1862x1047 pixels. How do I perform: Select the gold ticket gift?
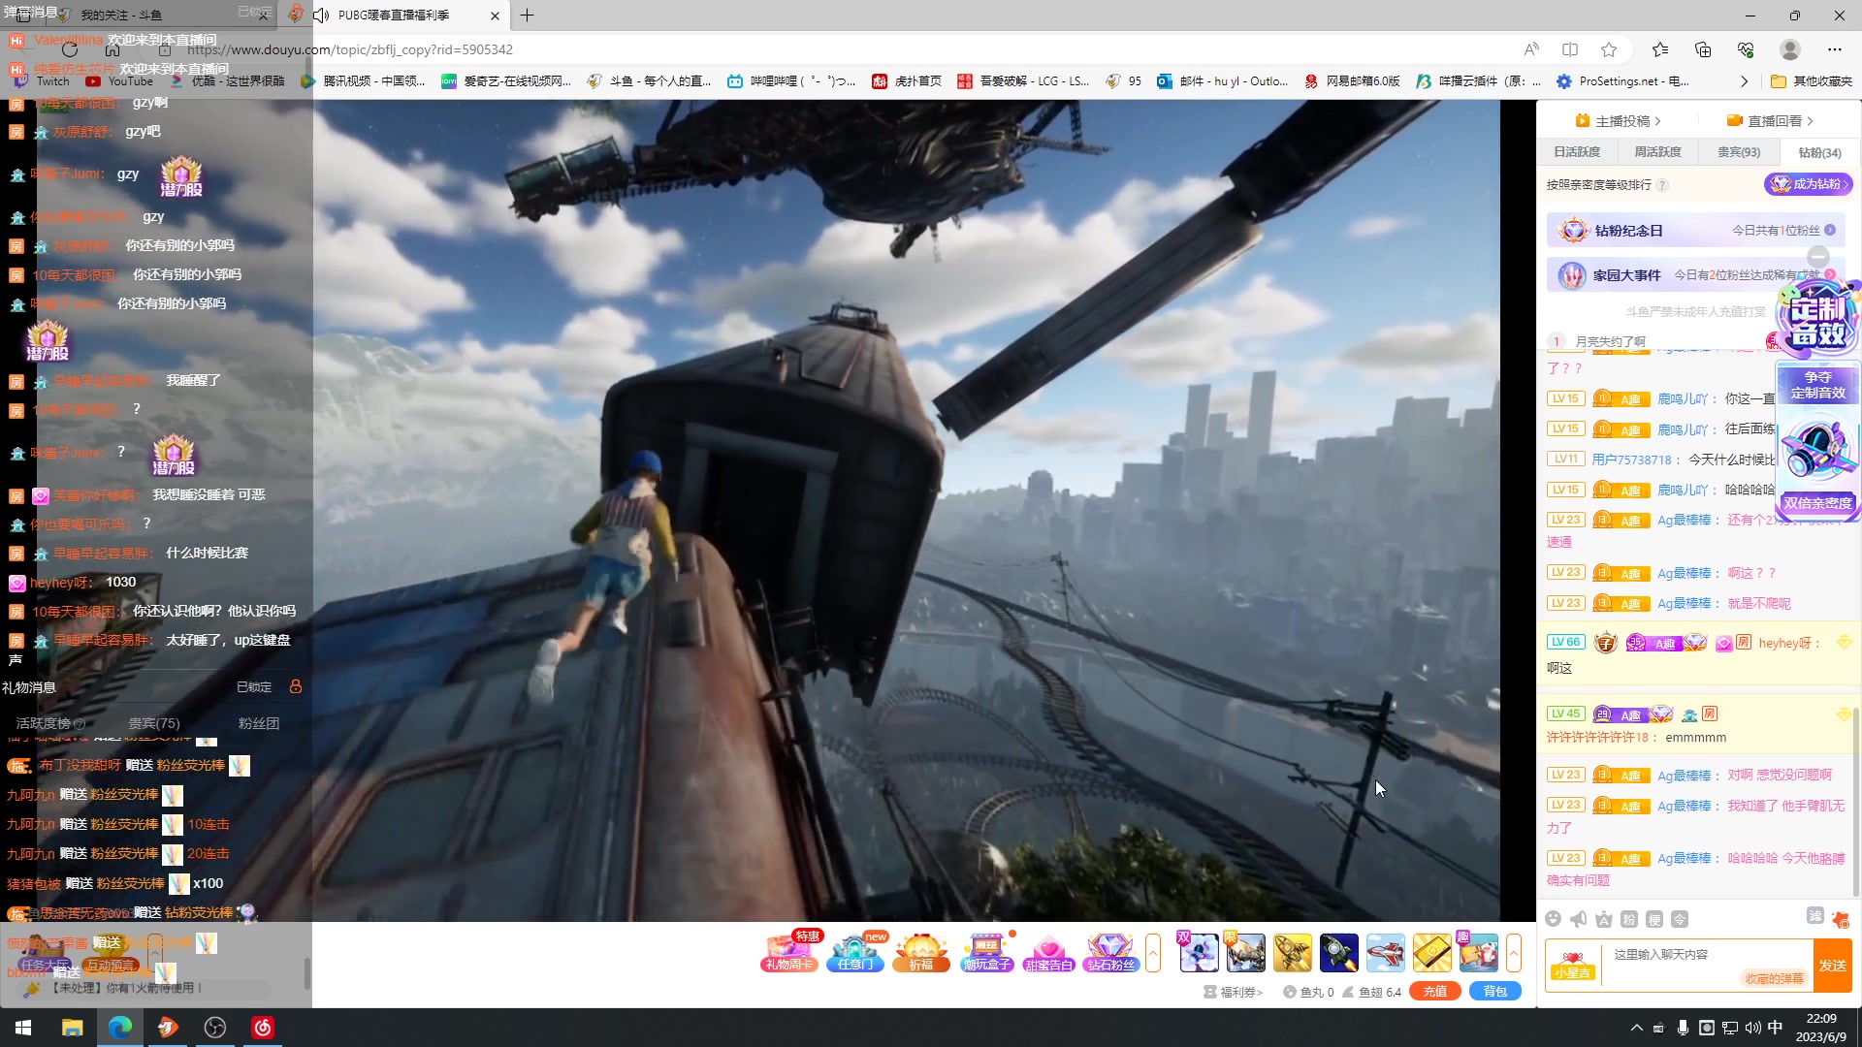tap(1432, 953)
